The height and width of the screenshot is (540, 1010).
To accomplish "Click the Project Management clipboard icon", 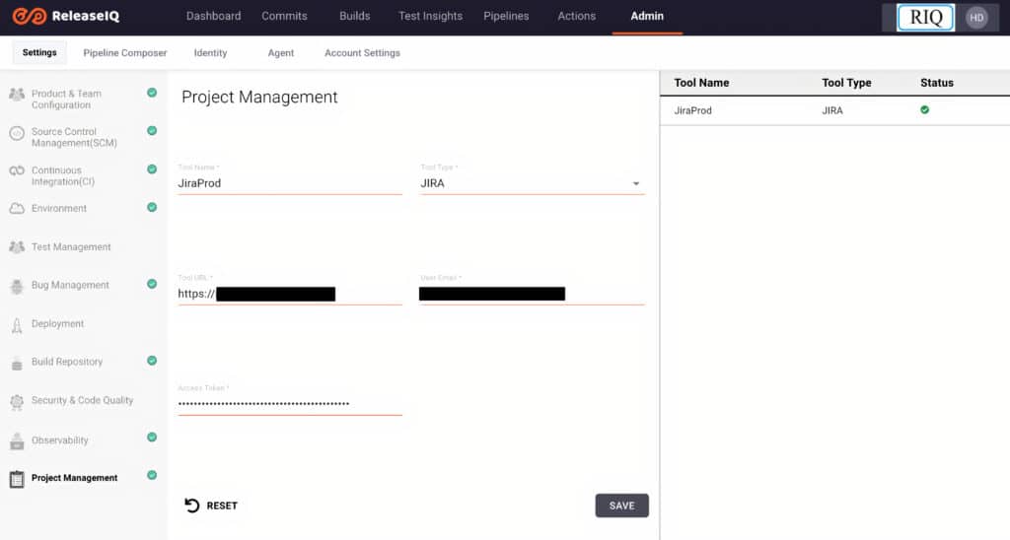I will pyautogui.click(x=17, y=479).
